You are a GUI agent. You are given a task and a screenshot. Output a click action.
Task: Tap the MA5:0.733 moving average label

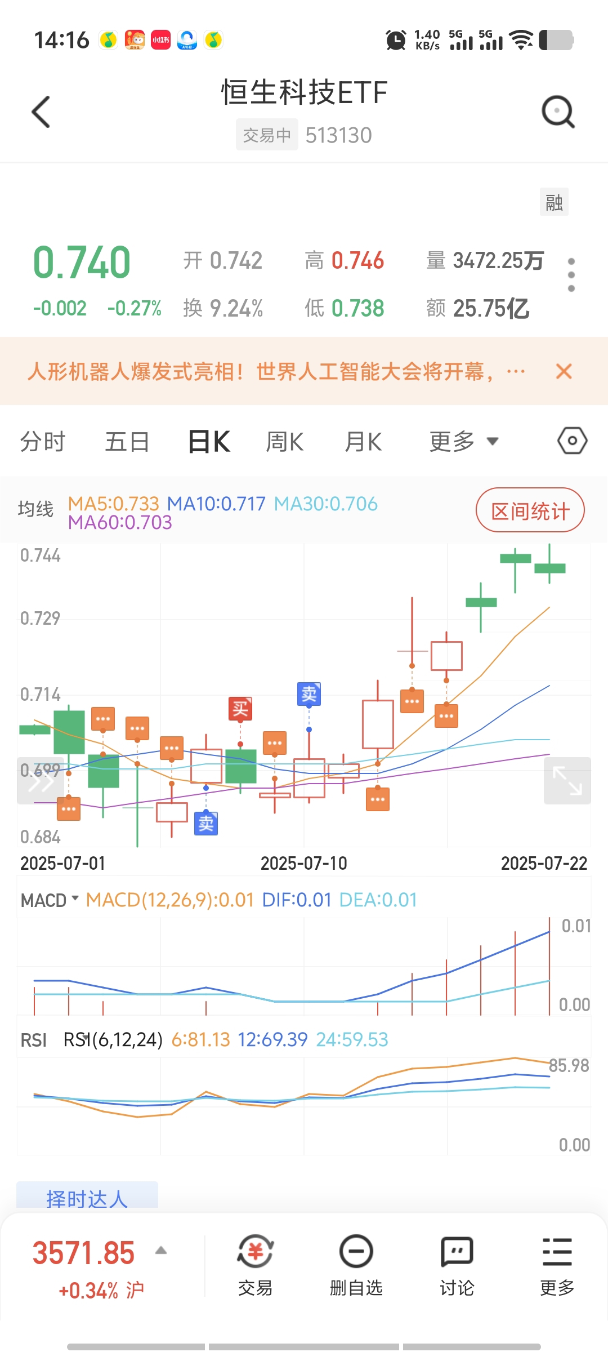114,504
